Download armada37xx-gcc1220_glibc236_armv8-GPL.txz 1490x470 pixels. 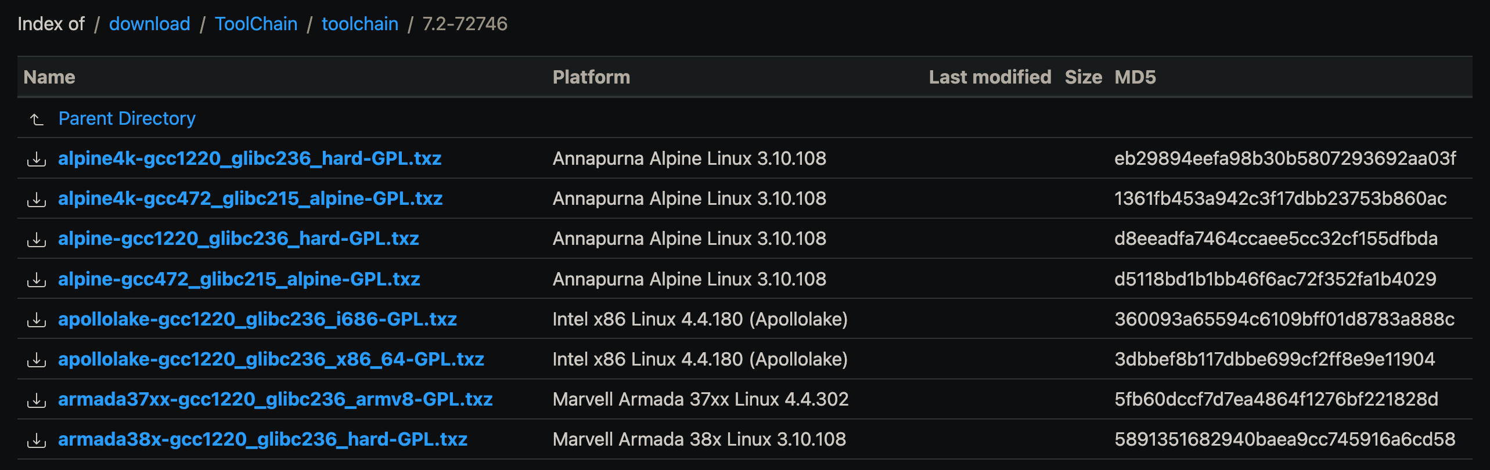click(x=275, y=399)
